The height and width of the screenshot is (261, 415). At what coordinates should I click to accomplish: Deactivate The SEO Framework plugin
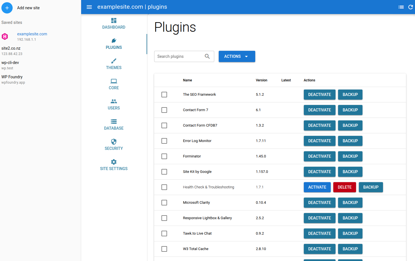(320, 95)
